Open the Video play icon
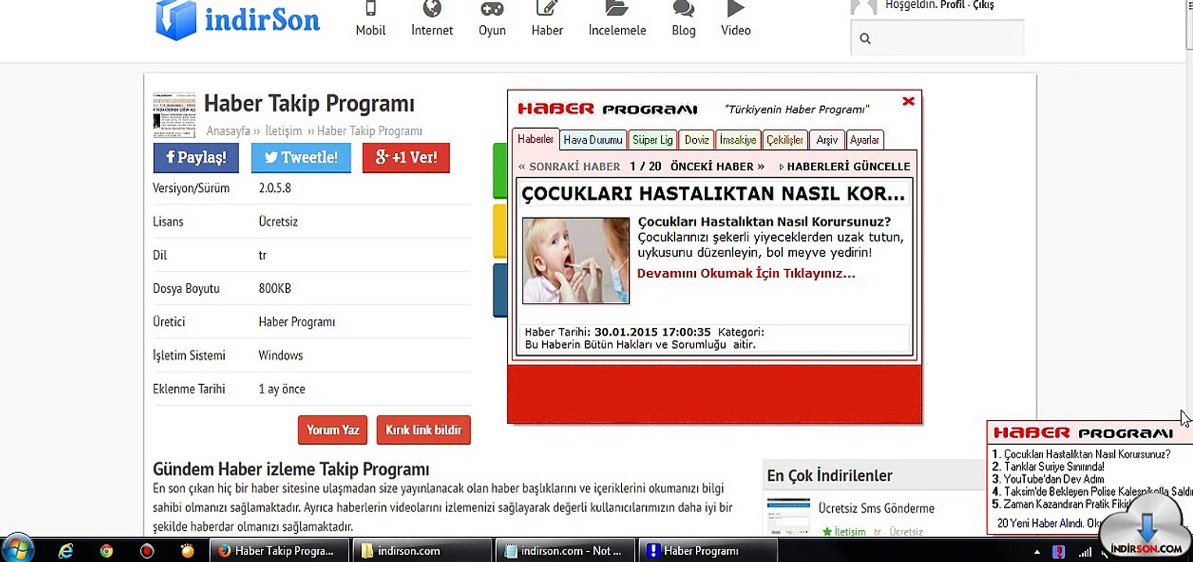 click(x=735, y=9)
